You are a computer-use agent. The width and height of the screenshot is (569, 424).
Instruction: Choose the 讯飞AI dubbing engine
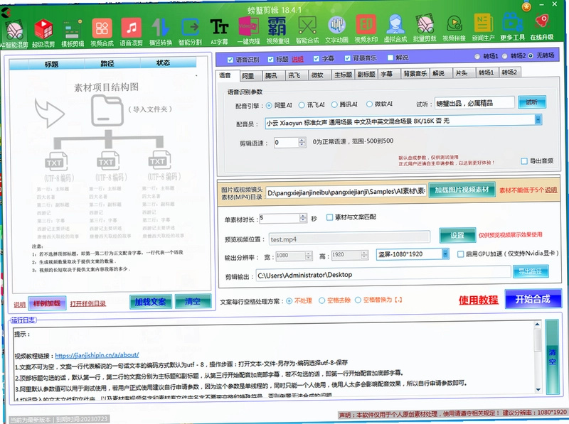pos(301,105)
